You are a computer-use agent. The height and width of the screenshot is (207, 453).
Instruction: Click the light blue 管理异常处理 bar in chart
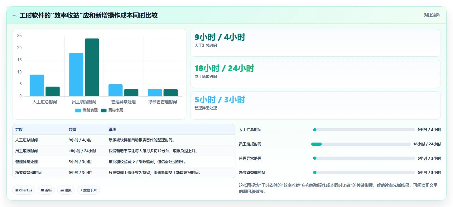pyautogui.click(x=116, y=90)
